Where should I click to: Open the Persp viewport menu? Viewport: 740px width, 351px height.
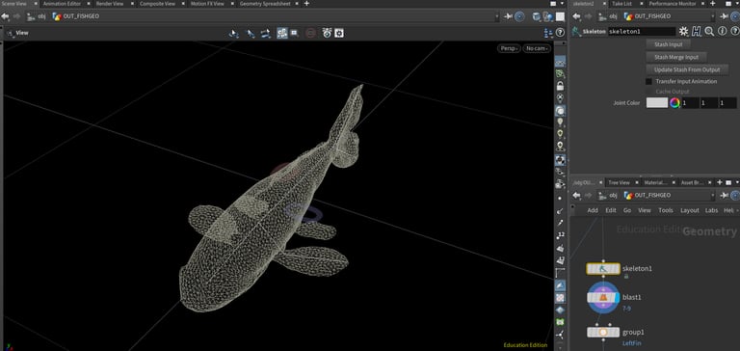[x=509, y=48]
